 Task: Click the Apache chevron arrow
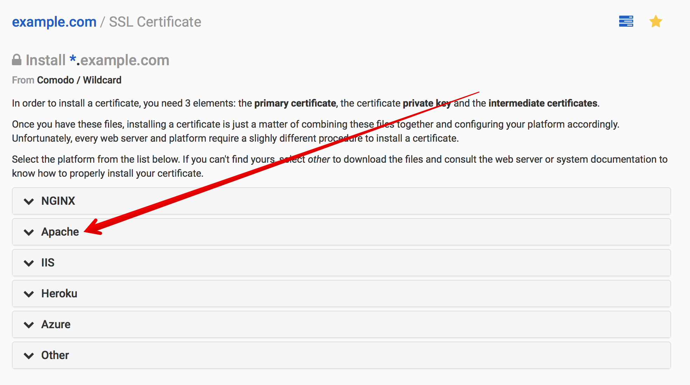tap(29, 232)
